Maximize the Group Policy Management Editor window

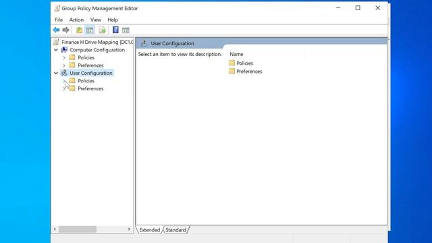pos(358,8)
